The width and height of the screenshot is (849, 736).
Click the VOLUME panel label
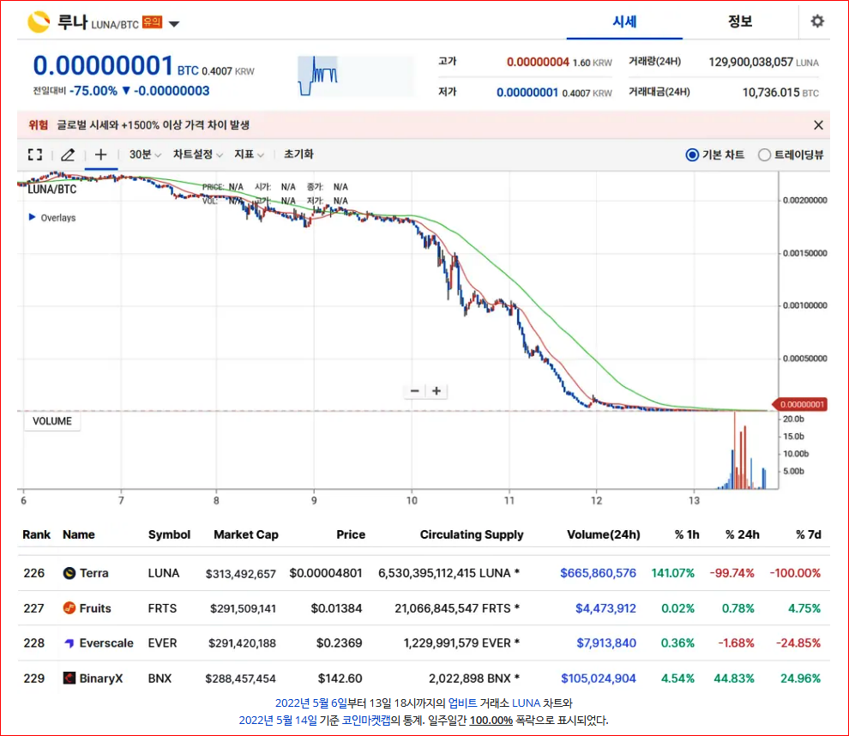pyautogui.click(x=52, y=421)
